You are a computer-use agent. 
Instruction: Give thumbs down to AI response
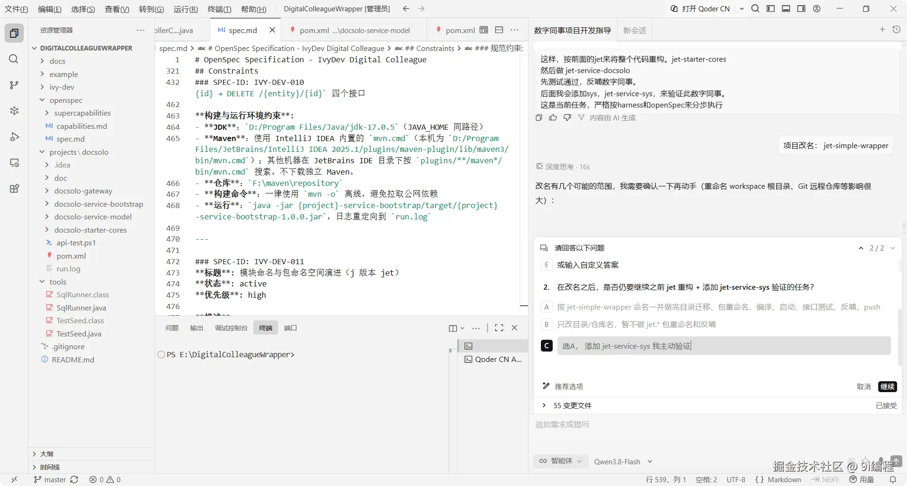click(567, 117)
